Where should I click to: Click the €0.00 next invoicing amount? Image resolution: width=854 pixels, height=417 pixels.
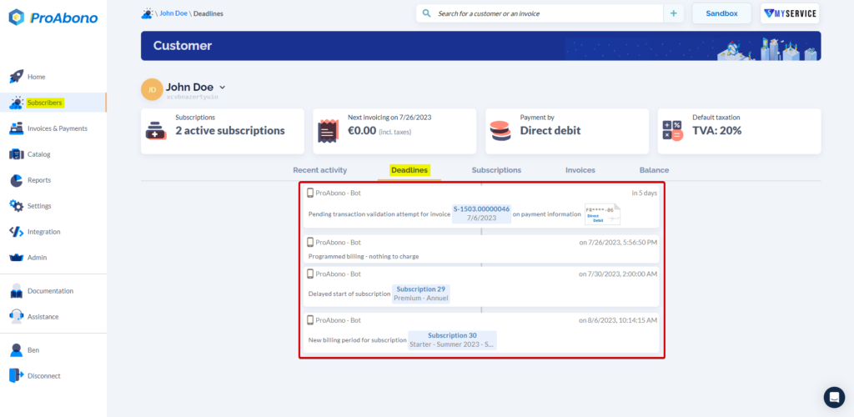click(x=362, y=131)
